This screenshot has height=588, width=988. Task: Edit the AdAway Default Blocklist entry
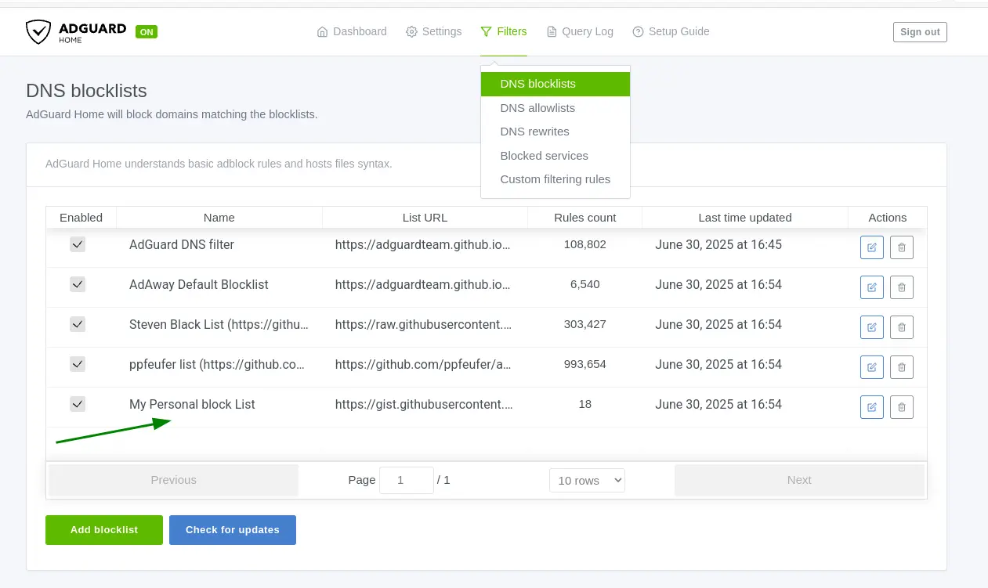pyautogui.click(x=871, y=287)
